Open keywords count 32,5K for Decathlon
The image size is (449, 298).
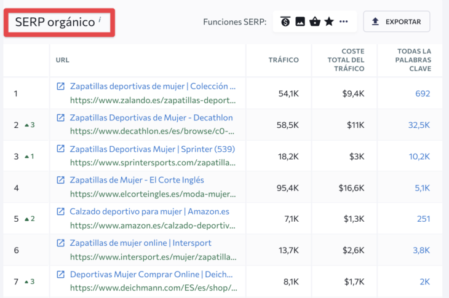pos(419,125)
